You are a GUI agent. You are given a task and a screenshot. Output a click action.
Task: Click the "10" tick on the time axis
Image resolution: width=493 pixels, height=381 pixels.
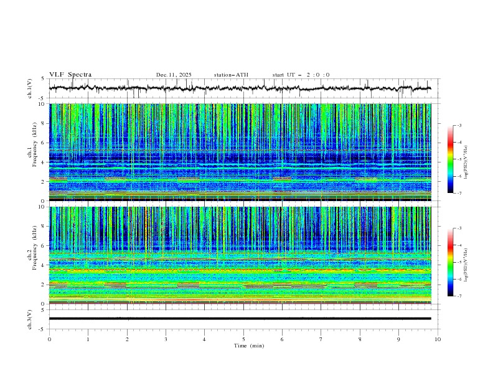point(438,339)
